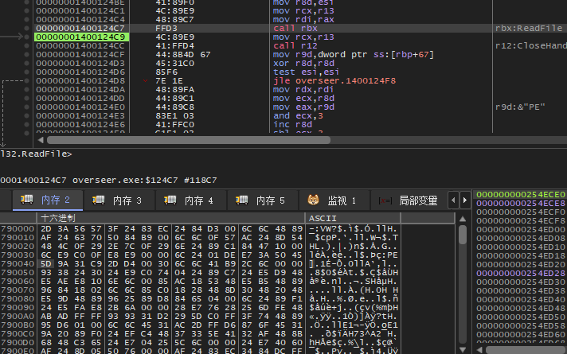This screenshot has width=567, height=354.
Task: Click stack horizontal scrollbar left arrow
Action: point(479,350)
